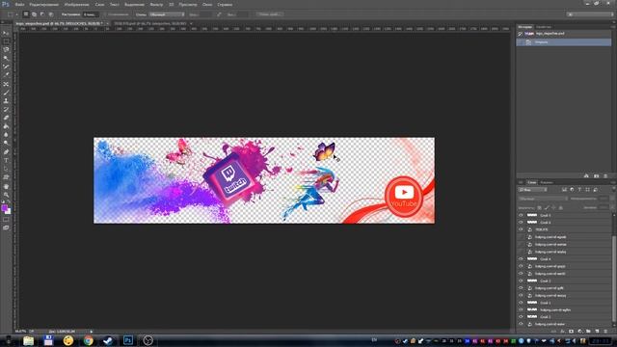The image size is (617, 347).
Task: Select the Pen tool
Action: (6, 152)
